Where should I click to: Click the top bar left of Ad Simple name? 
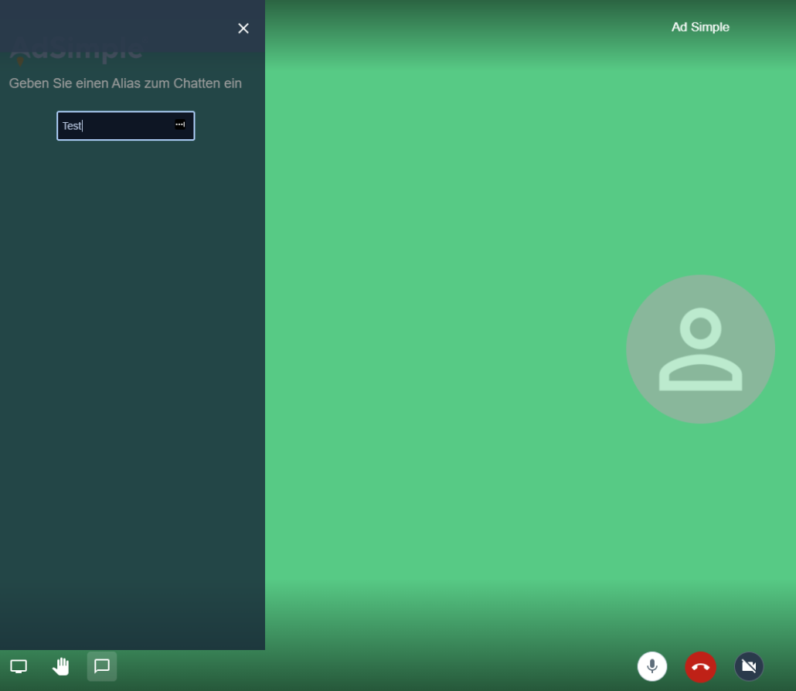[x=464, y=27]
